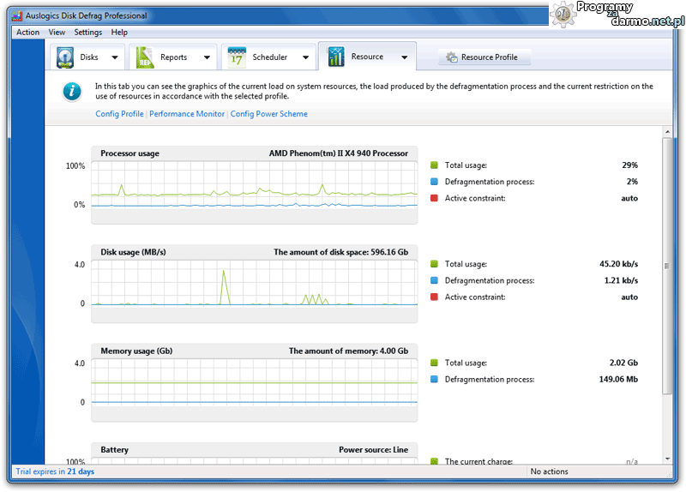Click the Config Profile link
Screen dimensions: 686x492
click(x=119, y=114)
